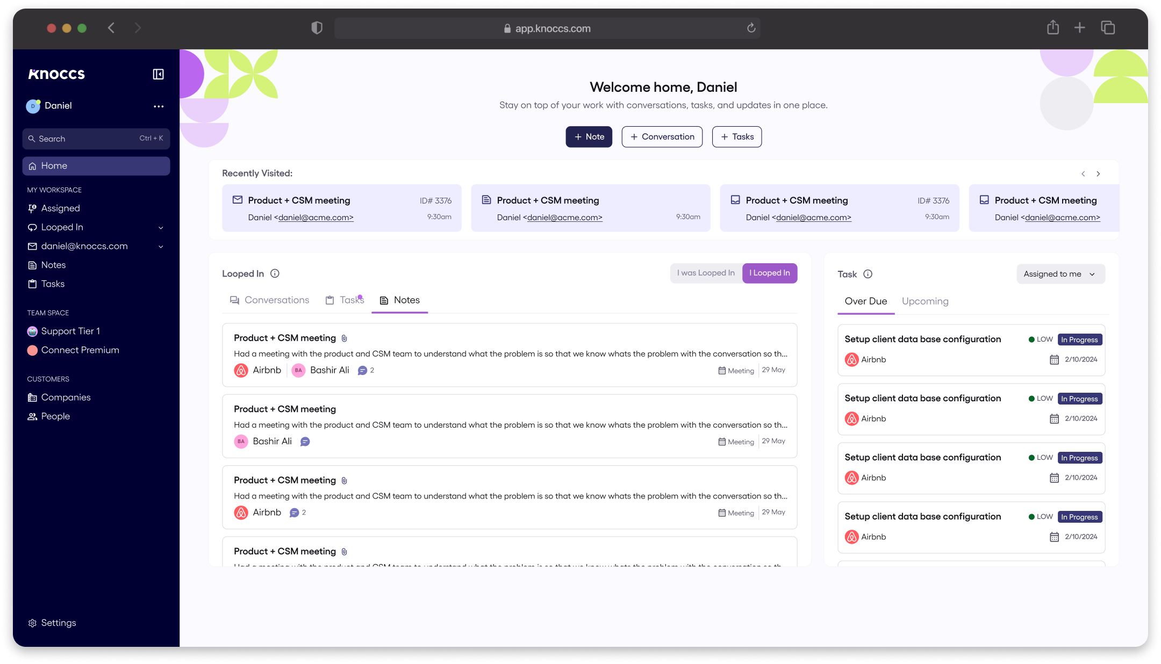Open the Upcoming tasks tab
The image size is (1161, 664).
924,301
